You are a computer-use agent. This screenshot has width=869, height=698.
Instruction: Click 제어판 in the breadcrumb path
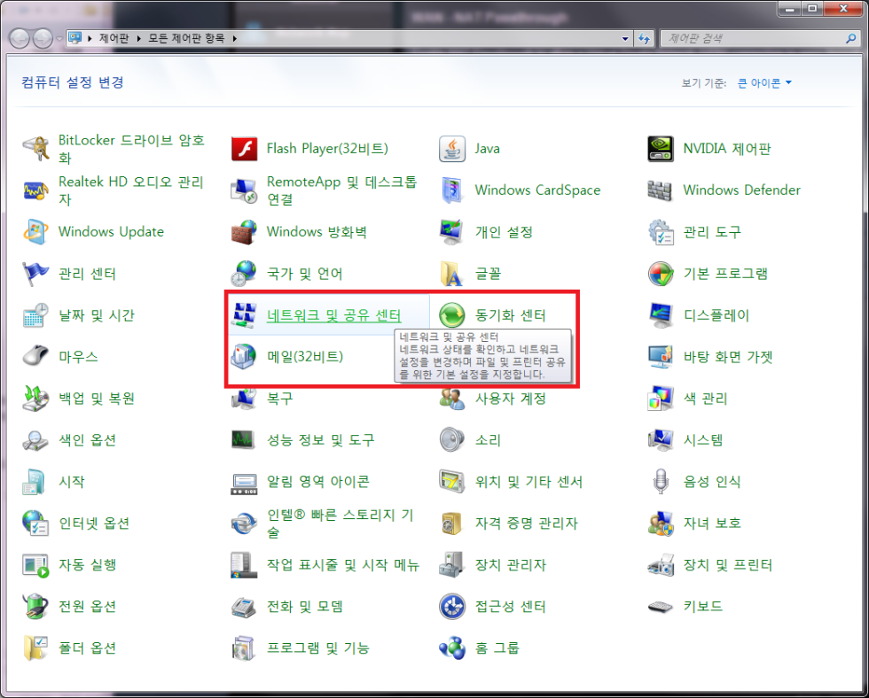pos(115,39)
